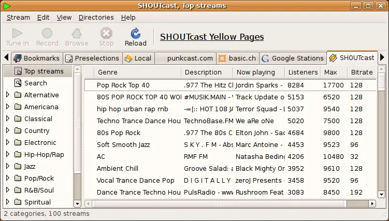Viewport: 389px width, 221px height.
Task: Select the hip hop urban rap rnb stream
Action: coord(230,109)
